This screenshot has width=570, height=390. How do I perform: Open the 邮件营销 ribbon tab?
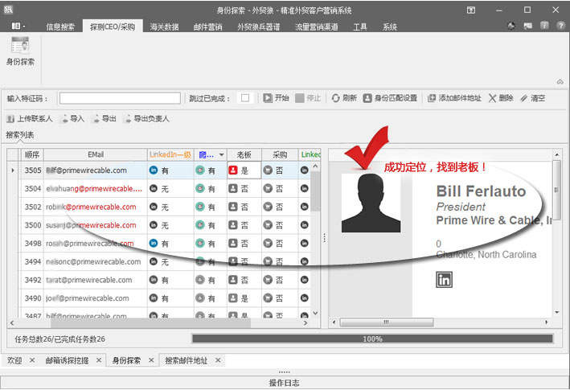(208, 27)
